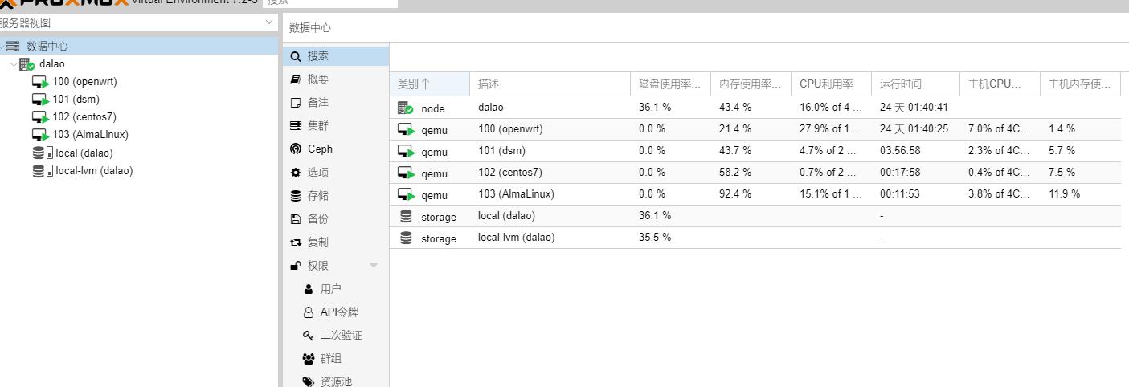Click the 二次验证 key icon
Viewport: 1129px width, 387px height.
click(309, 336)
